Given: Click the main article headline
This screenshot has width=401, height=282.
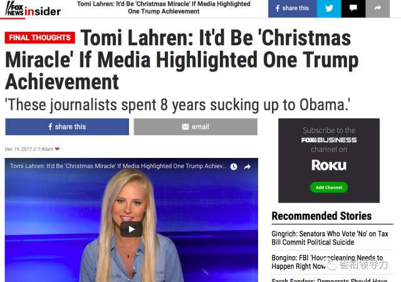Looking at the screenshot, I should (182, 60).
